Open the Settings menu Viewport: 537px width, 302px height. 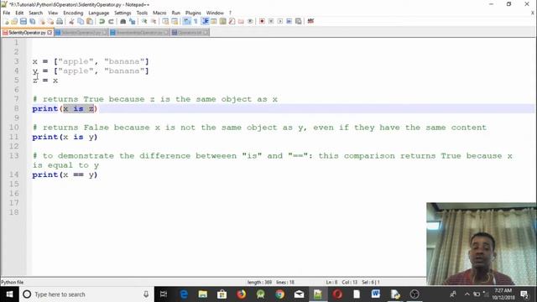click(x=123, y=13)
